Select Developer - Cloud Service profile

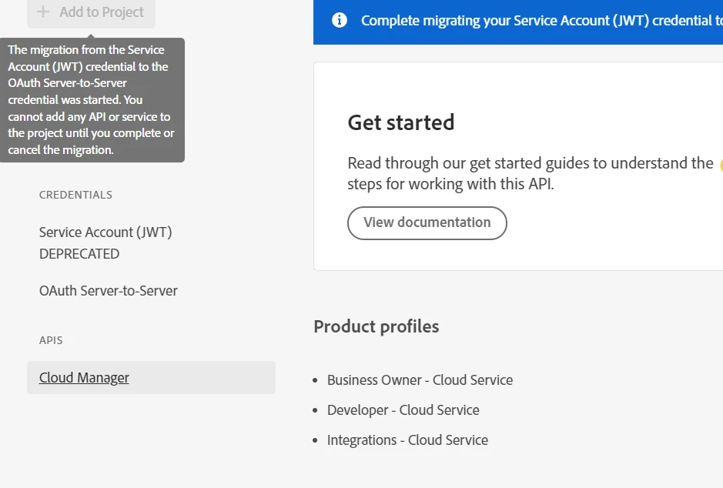(403, 410)
